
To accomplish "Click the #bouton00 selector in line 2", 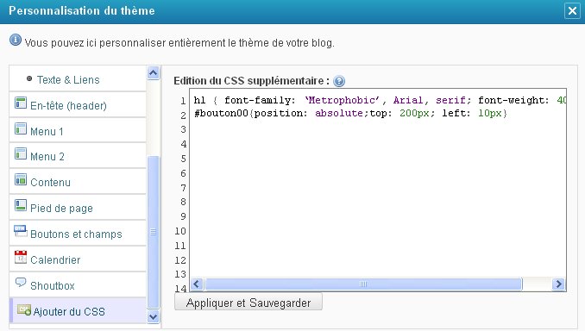I will [221, 113].
